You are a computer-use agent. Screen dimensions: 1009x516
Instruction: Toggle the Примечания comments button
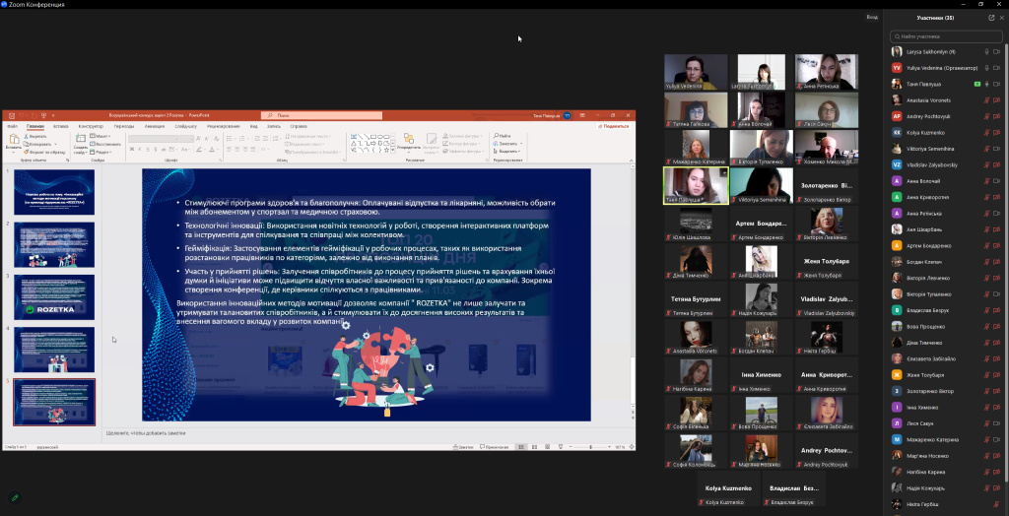click(495, 446)
